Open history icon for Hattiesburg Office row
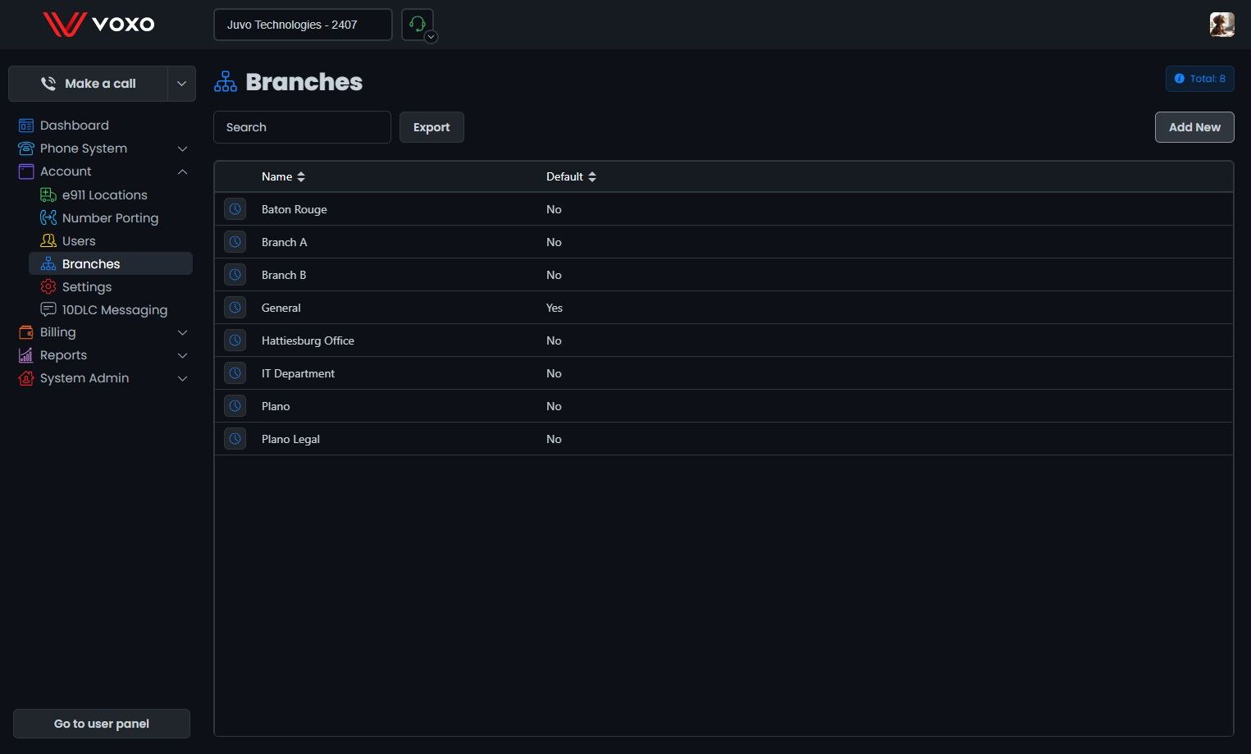The width and height of the screenshot is (1251, 754). click(235, 340)
